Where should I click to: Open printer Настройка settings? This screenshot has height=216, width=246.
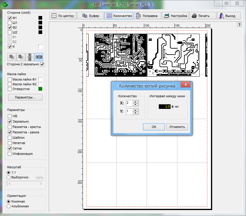point(175,16)
